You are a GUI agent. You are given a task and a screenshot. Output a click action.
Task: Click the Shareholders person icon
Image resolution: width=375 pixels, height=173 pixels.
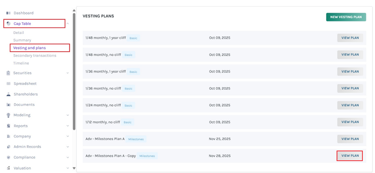(x=9, y=94)
